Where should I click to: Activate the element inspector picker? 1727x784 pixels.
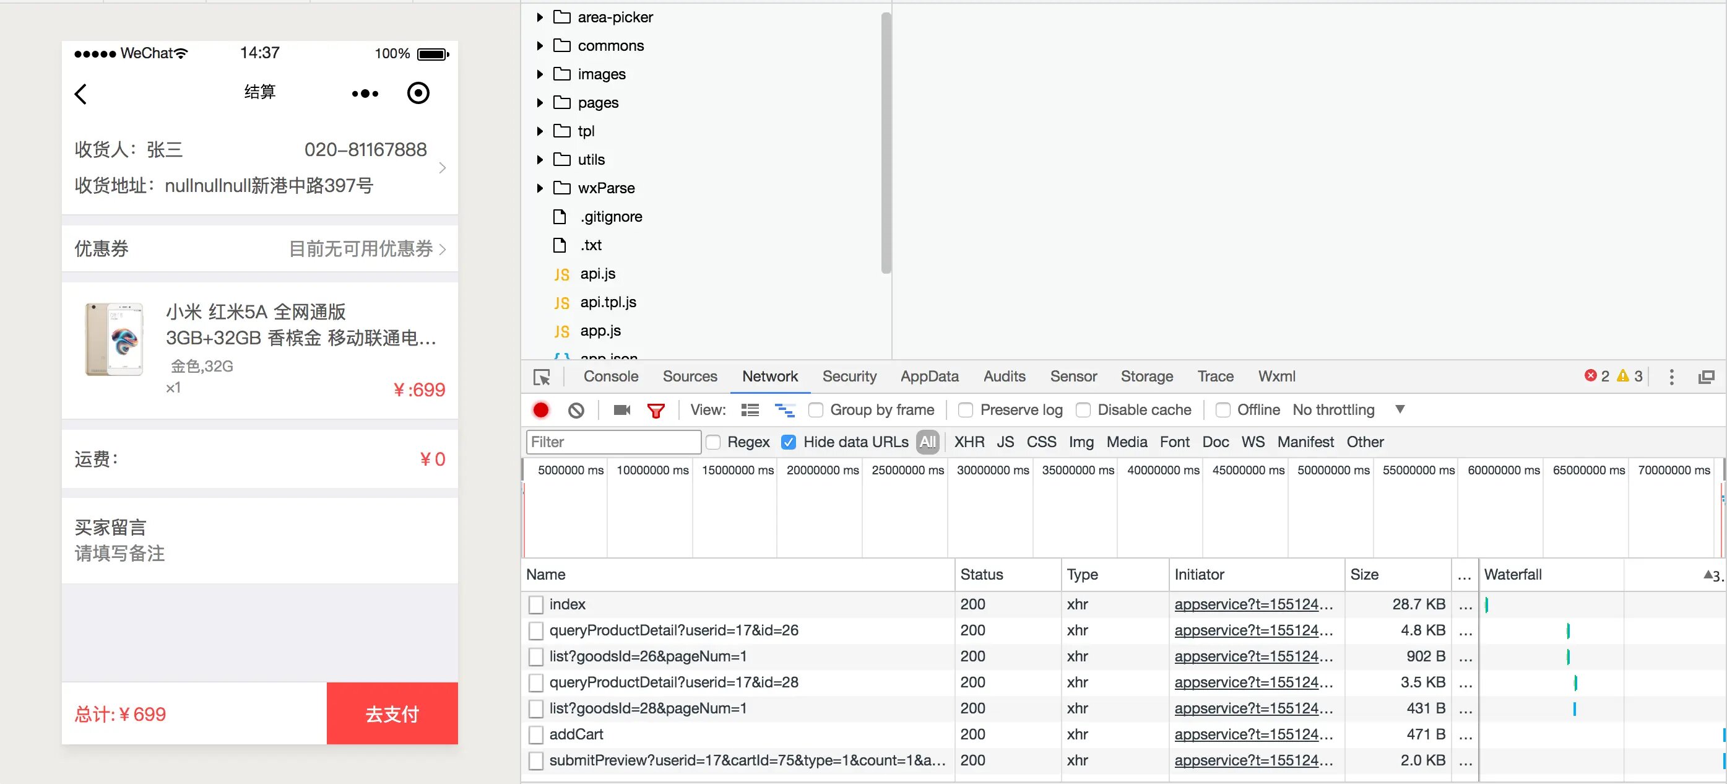(x=542, y=377)
